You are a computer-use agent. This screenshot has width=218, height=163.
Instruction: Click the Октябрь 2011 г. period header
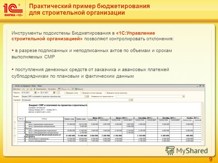[x=169, y=118]
